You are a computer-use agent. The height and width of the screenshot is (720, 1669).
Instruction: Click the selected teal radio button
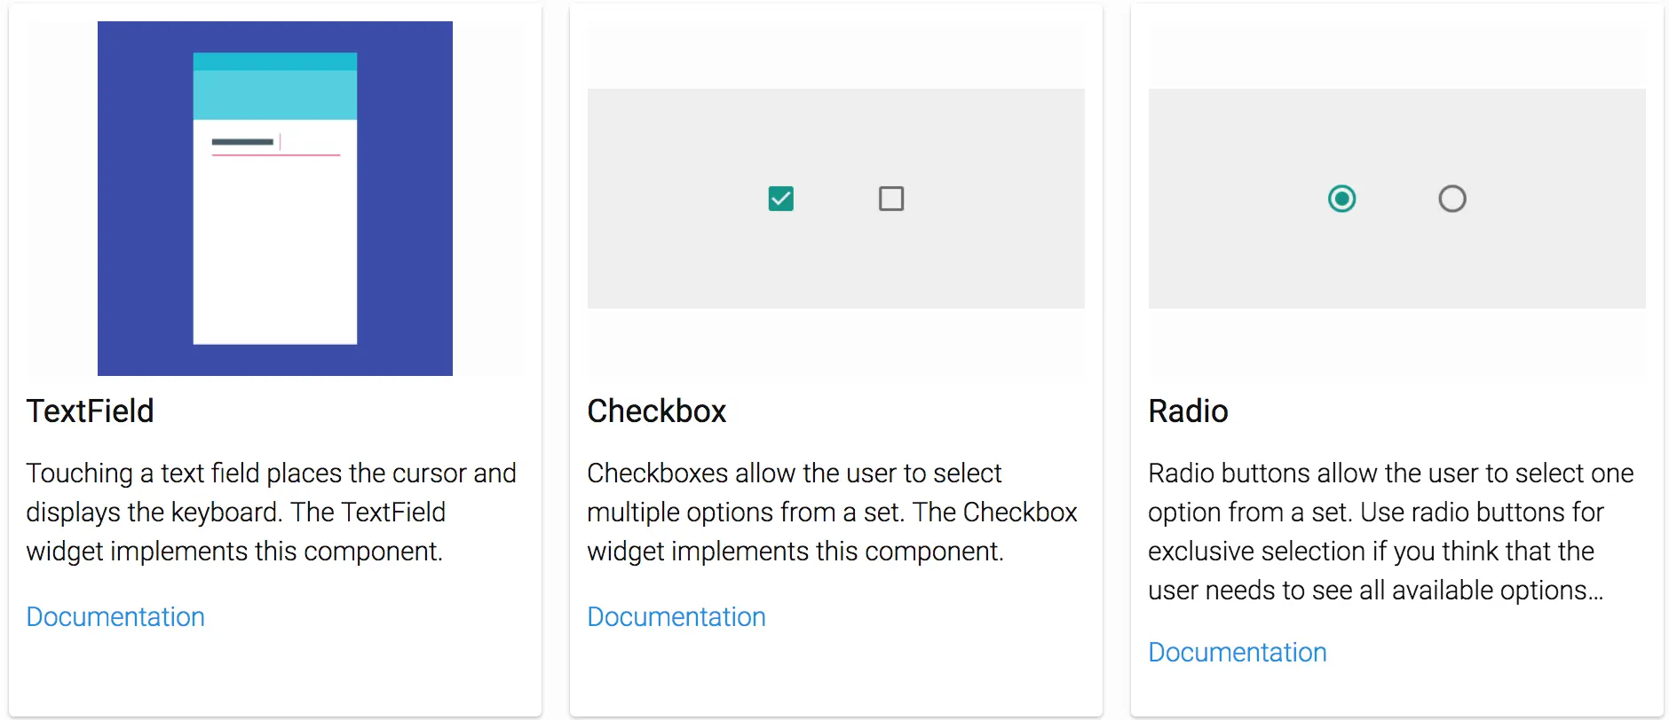(x=1341, y=199)
